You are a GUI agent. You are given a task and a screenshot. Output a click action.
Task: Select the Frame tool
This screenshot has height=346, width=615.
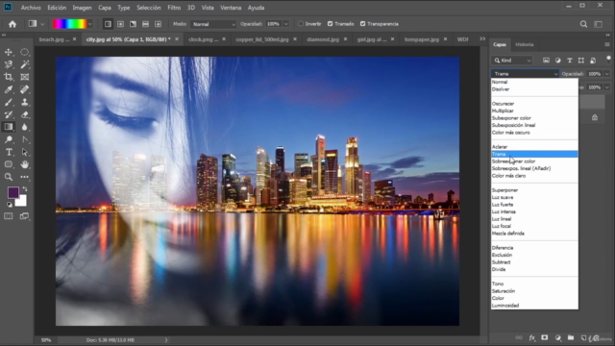pos(24,77)
